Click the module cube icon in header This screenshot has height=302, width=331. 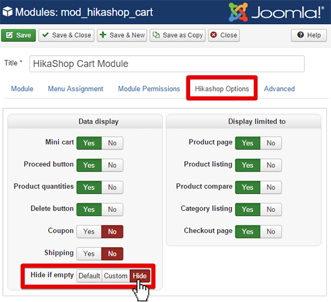(x=7, y=11)
